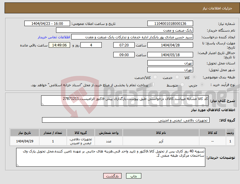This screenshot has width=240, height=184.
Task: Click the چاپ print button
Action: (x=134, y=176)
